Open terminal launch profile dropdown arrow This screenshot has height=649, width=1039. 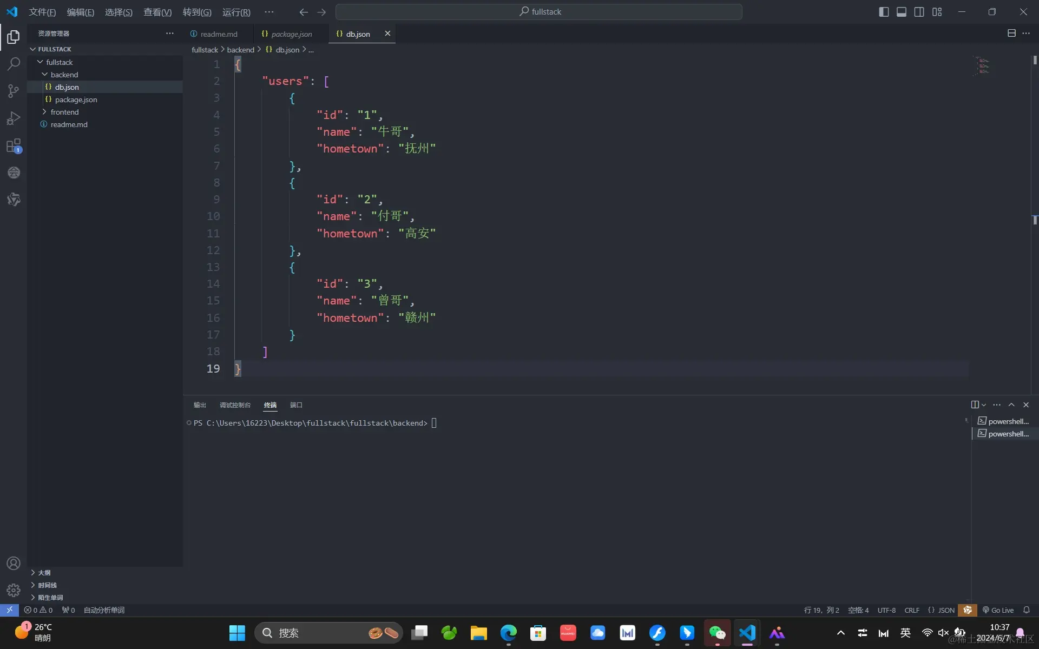click(x=984, y=405)
